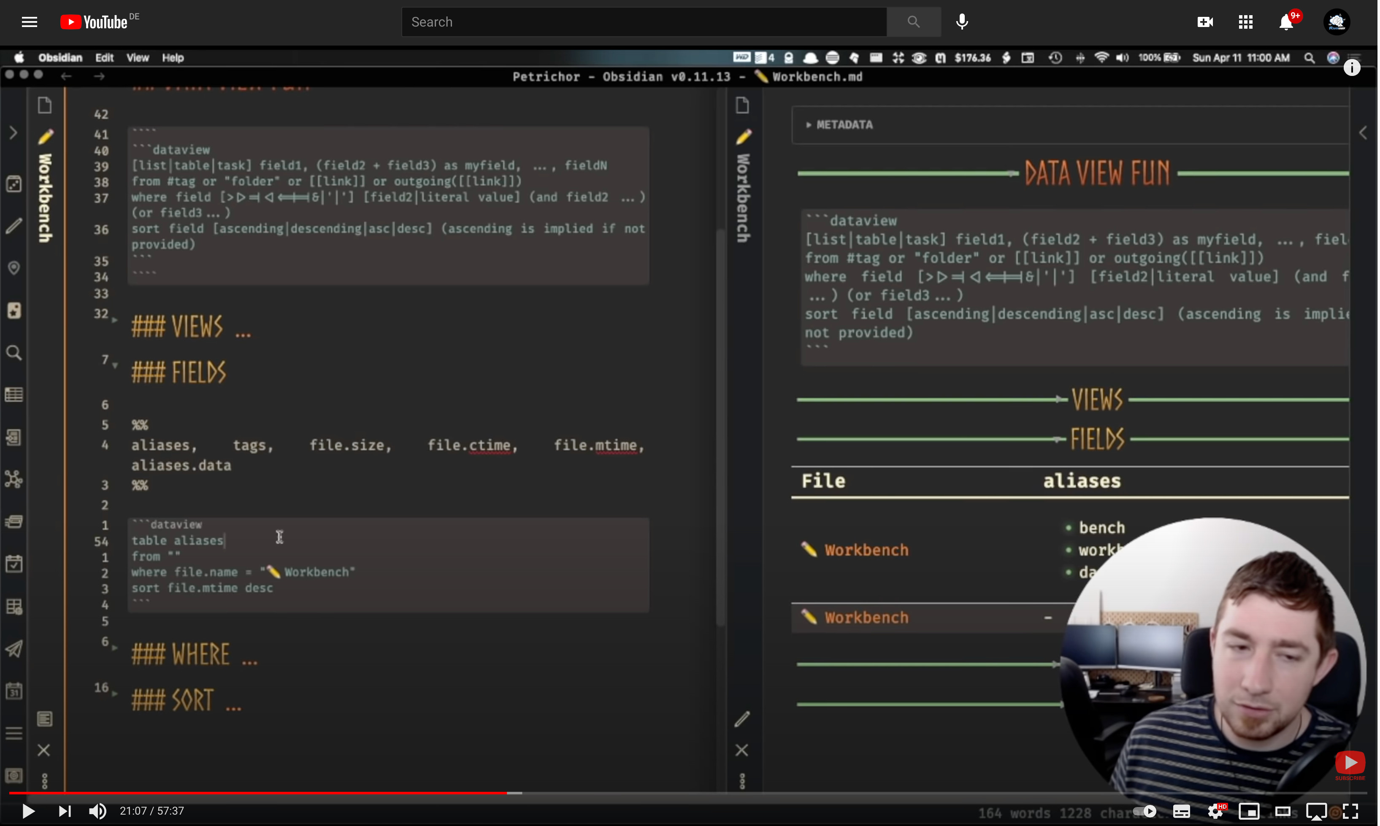Open the Apple menu
The image size is (1380, 826).
(x=19, y=58)
